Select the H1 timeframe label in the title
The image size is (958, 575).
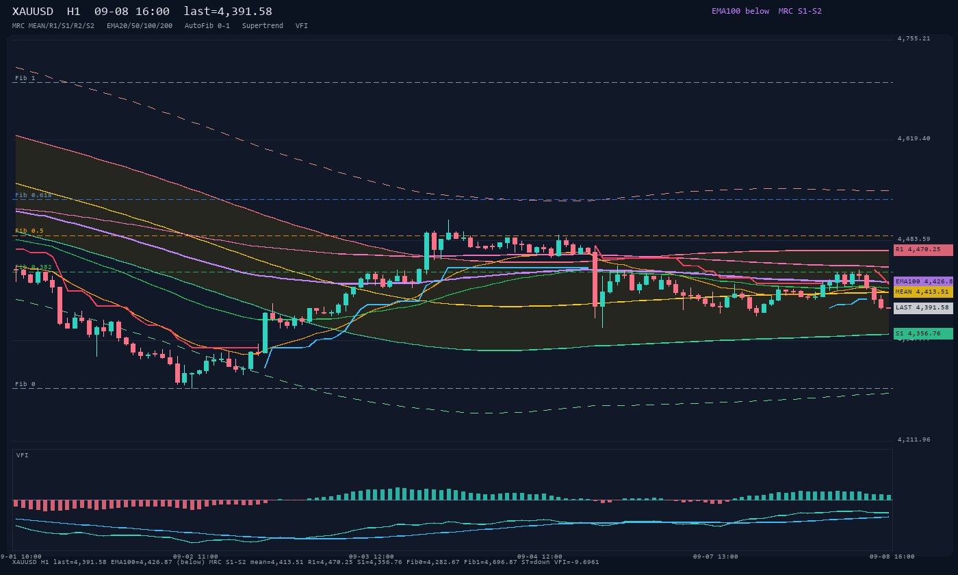(74, 12)
